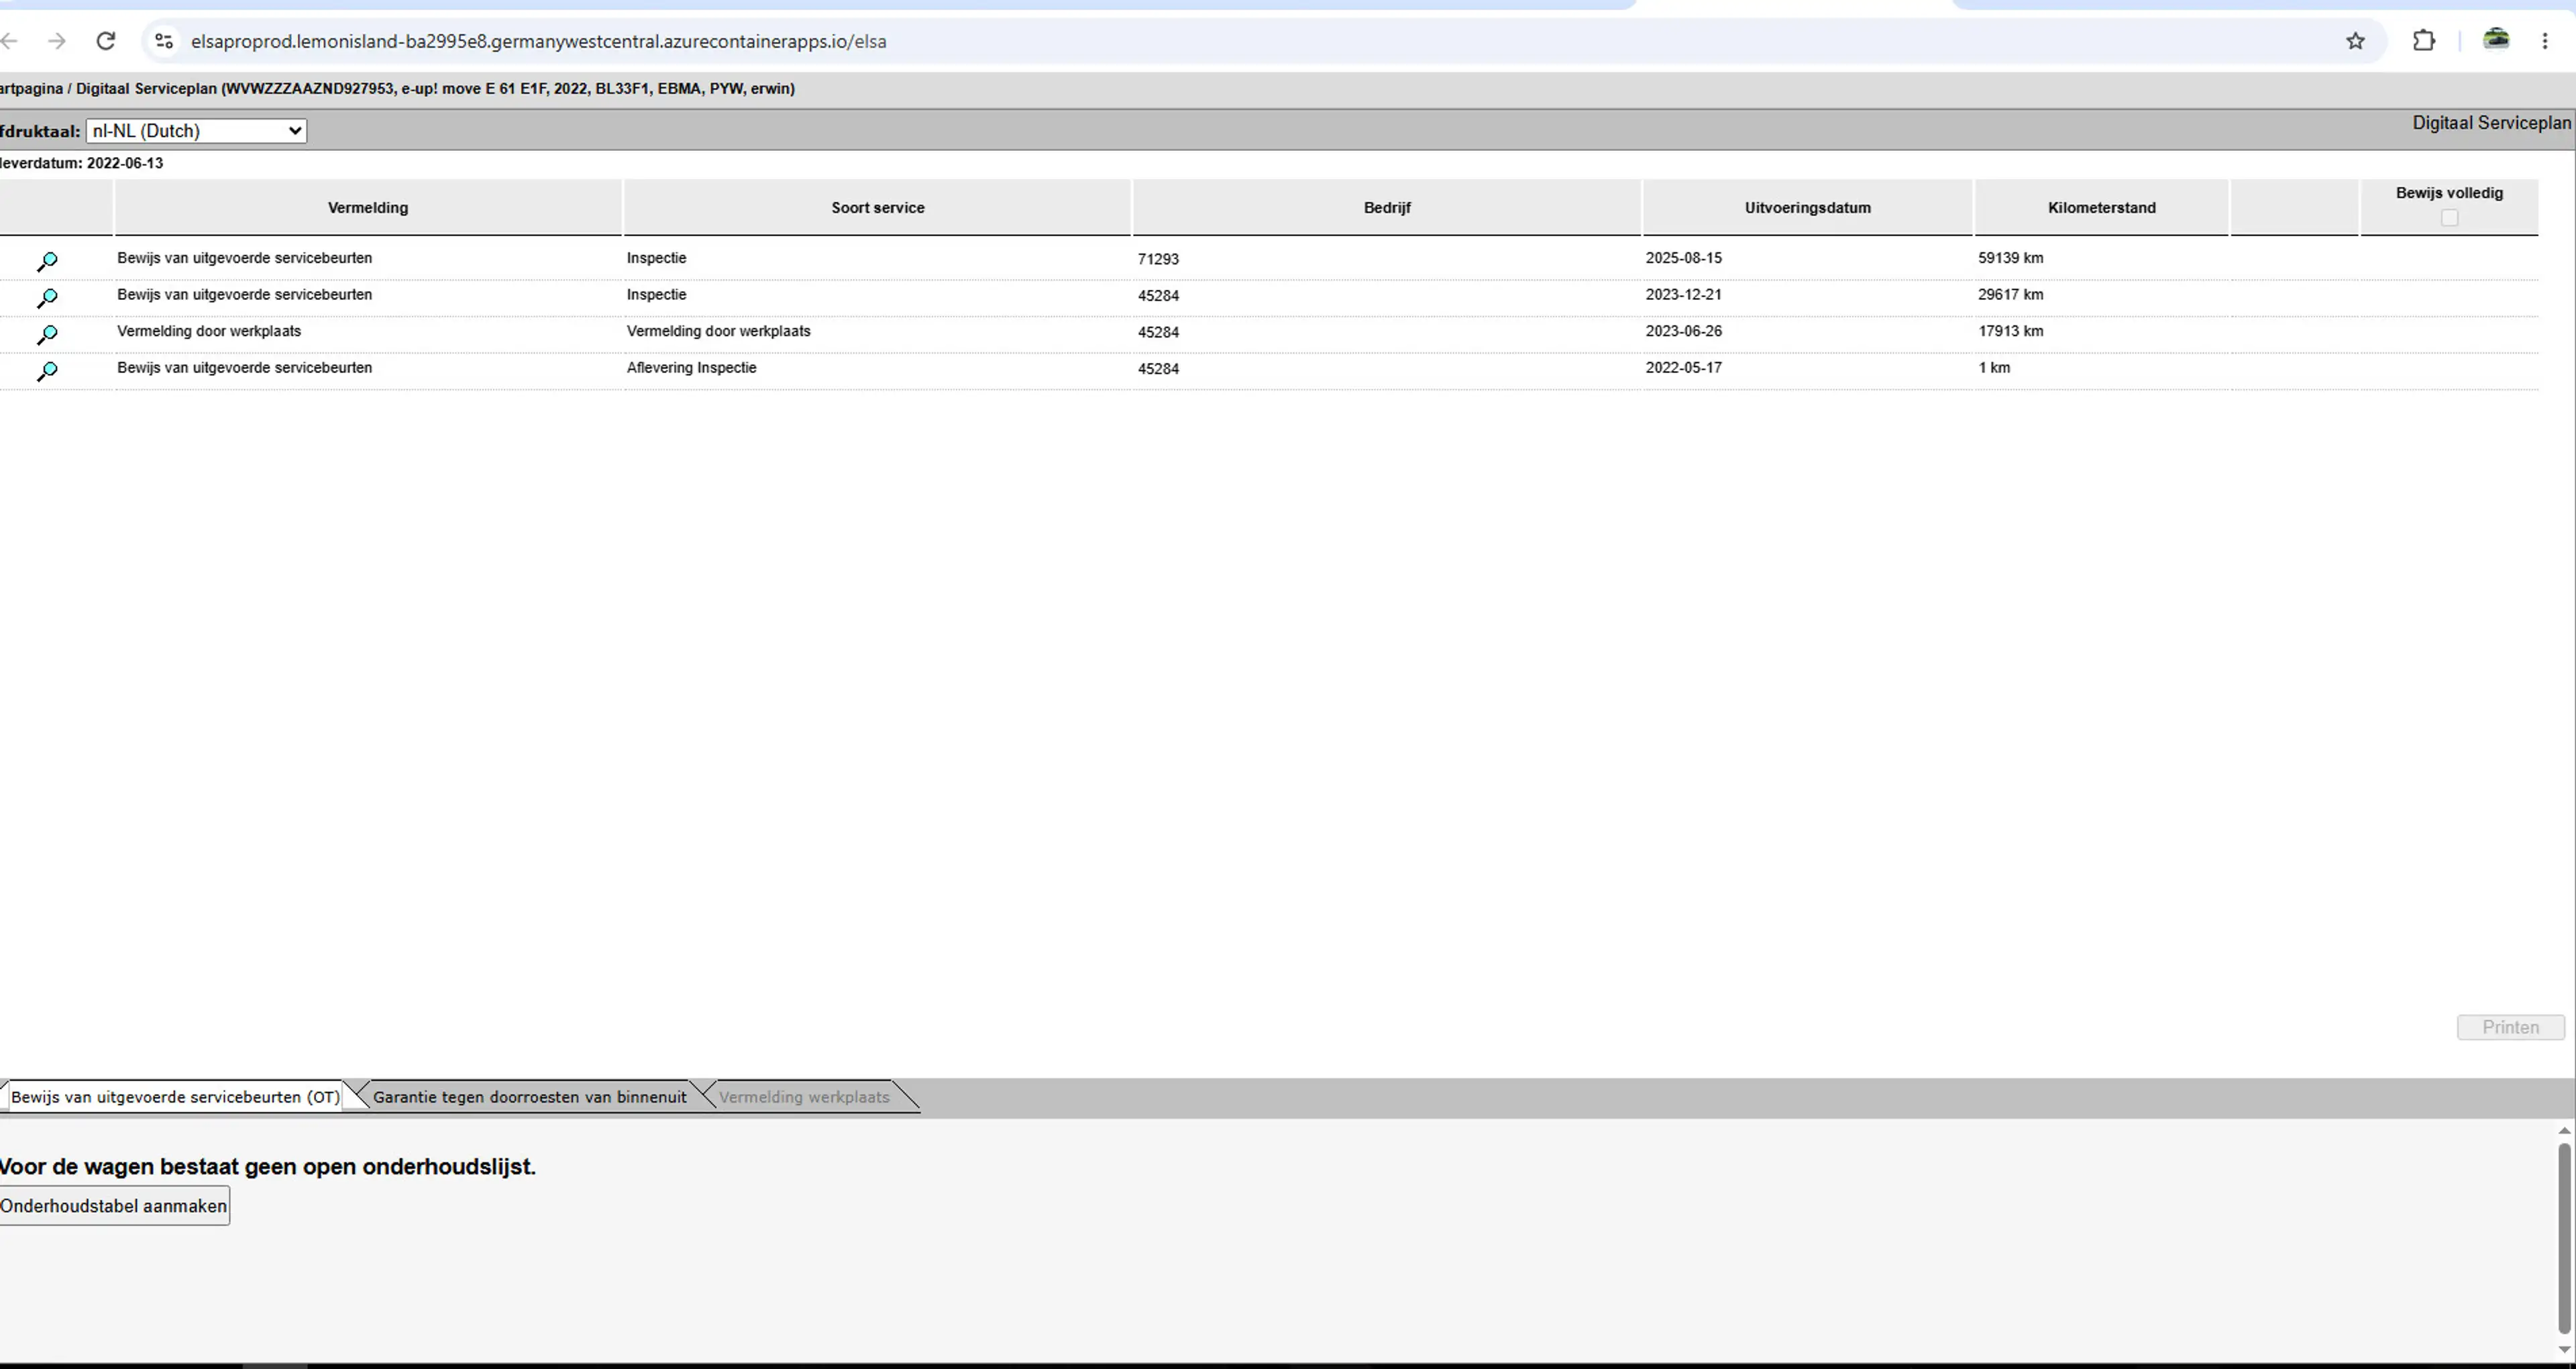
Task: Select the mileage cell 17913 km
Action: (2010, 332)
